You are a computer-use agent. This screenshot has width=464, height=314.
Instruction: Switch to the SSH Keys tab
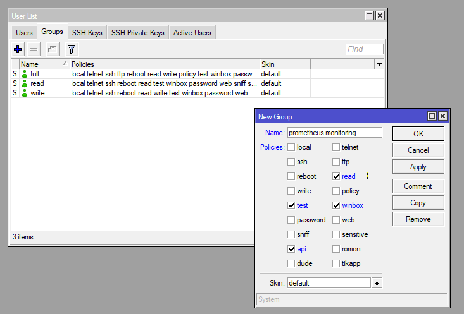[x=87, y=32]
